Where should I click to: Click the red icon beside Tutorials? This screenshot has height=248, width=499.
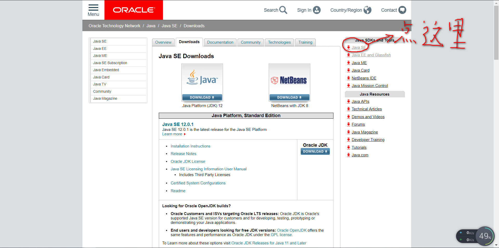click(349, 147)
